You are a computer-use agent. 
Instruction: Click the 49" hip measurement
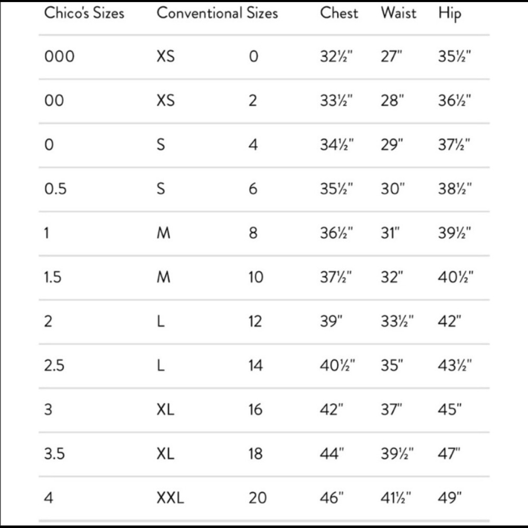[x=450, y=497]
